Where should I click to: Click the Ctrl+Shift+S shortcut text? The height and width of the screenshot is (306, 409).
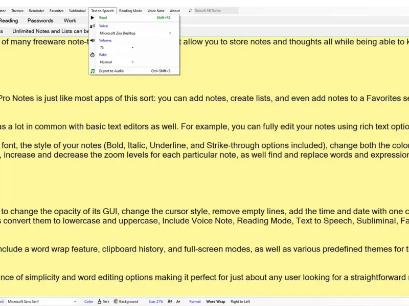coord(161,71)
